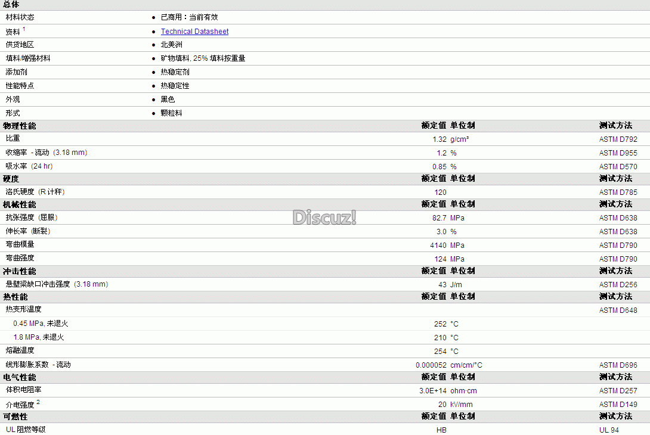Click ASTM D785 test method
650x435 pixels.
[618, 192]
